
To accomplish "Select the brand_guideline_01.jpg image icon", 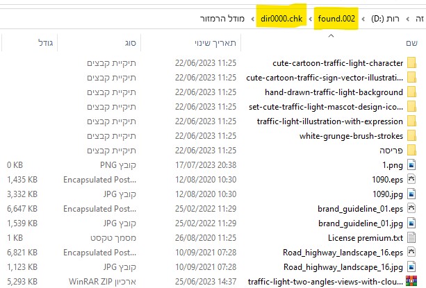I will coord(411,223).
